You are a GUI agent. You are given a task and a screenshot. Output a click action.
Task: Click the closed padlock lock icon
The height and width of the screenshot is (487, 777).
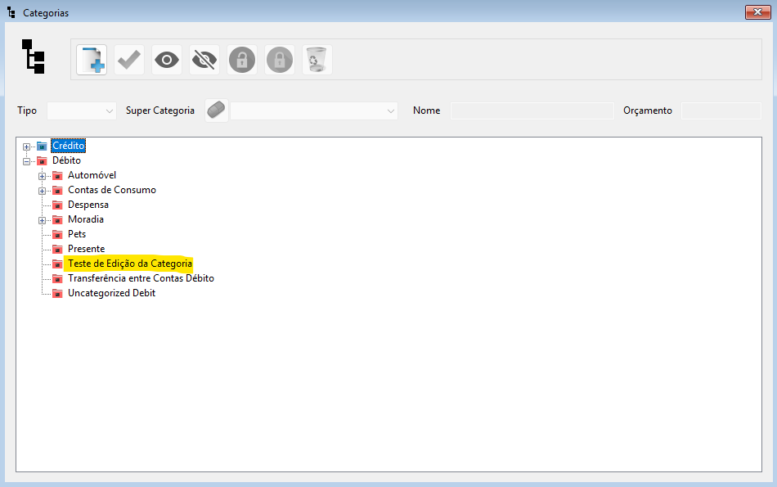coord(280,60)
